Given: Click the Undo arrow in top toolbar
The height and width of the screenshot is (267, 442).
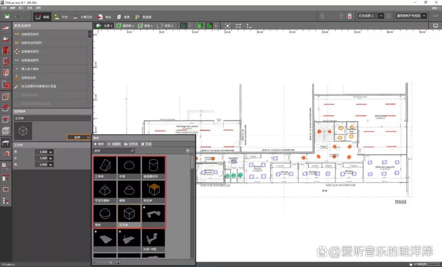Looking at the screenshot, I should coord(17,17).
